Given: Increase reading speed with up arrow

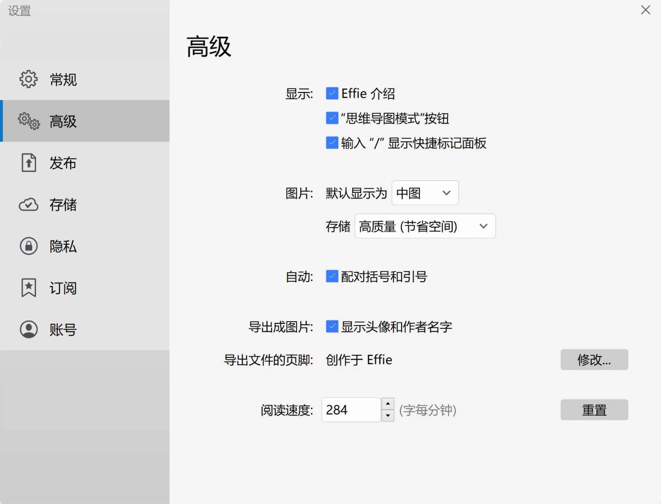Looking at the screenshot, I should click(x=388, y=404).
